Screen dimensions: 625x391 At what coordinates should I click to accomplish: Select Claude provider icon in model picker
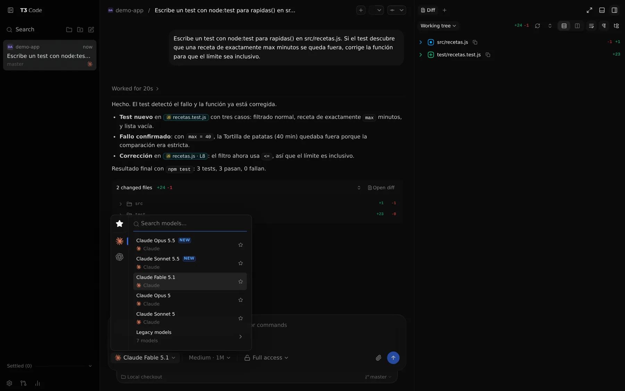point(119,241)
